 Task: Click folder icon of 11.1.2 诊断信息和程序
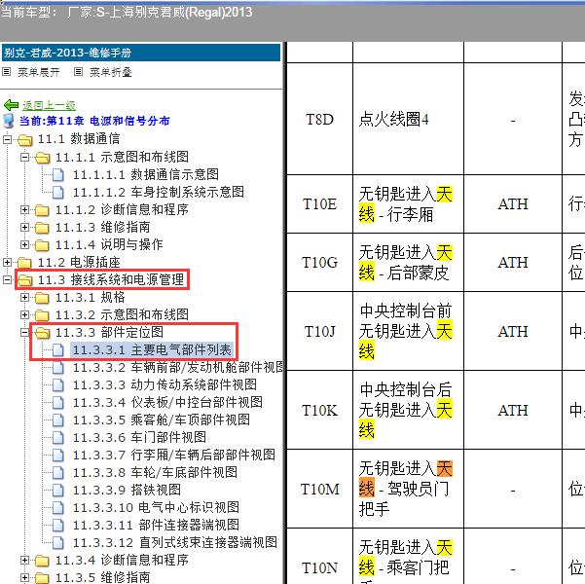pyautogui.click(x=42, y=210)
